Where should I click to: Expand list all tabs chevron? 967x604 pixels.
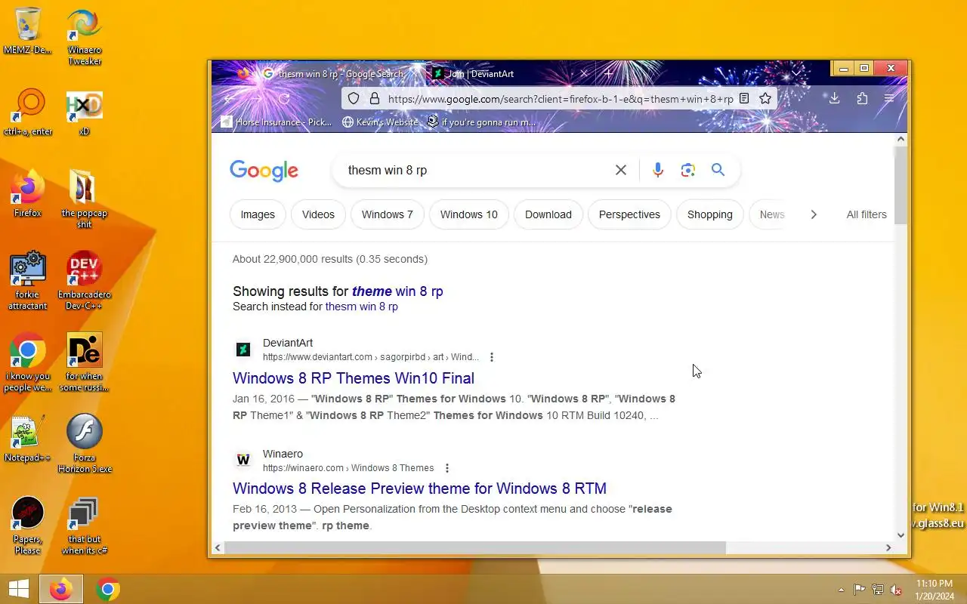pos(797,72)
